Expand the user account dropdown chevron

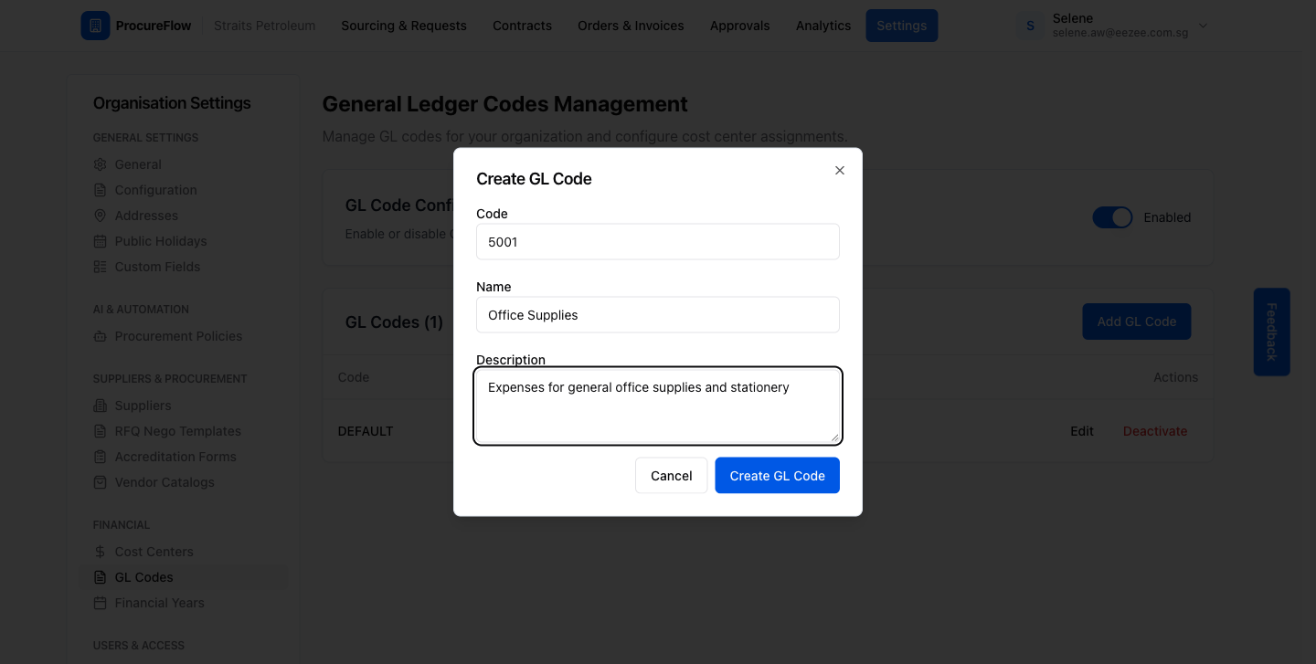click(1203, 26)
